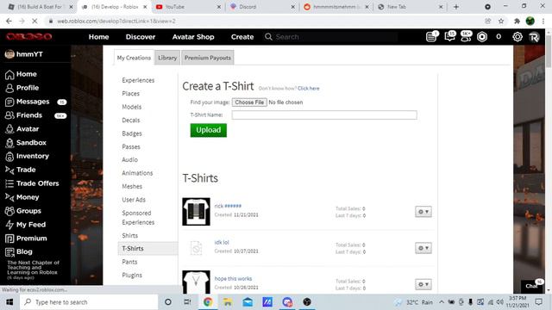Click the T-Shirt Name input field
The height and width of the screenshot is (310, 552).
pos(324,115)
